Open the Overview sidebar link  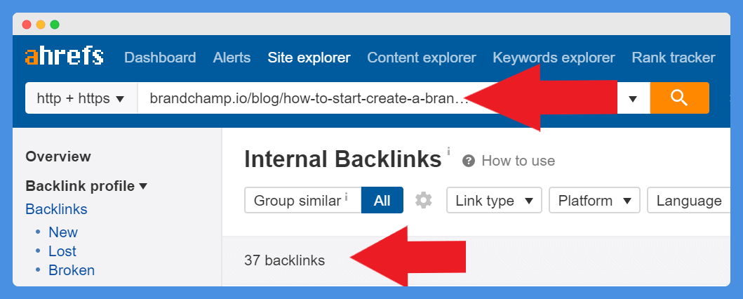[x=58, y=157]
